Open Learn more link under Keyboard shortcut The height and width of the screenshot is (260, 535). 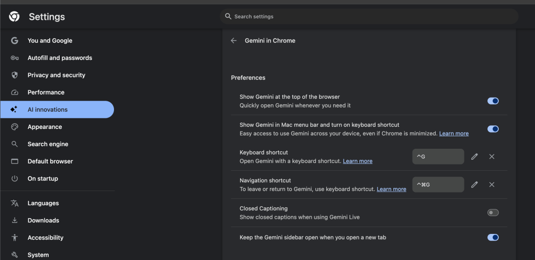[x=358, y=161]
